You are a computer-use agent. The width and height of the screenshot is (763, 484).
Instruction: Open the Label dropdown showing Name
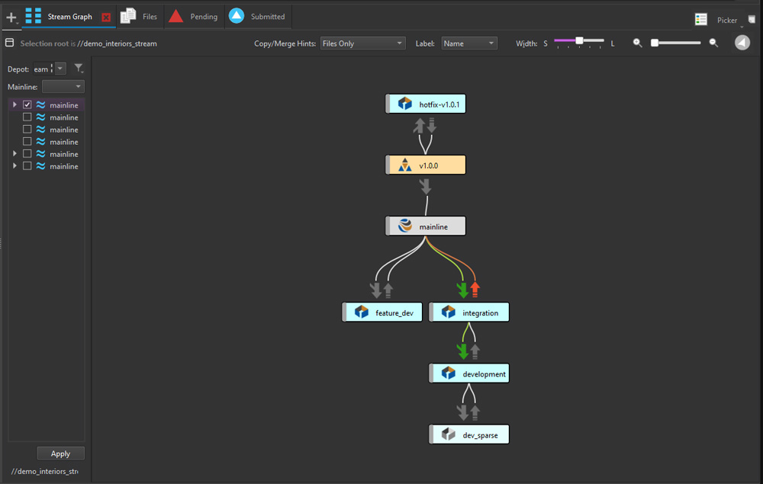pyautogui.click(x=468, y=43)
